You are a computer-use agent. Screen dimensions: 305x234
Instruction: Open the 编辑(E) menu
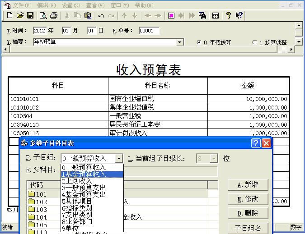[x=46, y=5]
